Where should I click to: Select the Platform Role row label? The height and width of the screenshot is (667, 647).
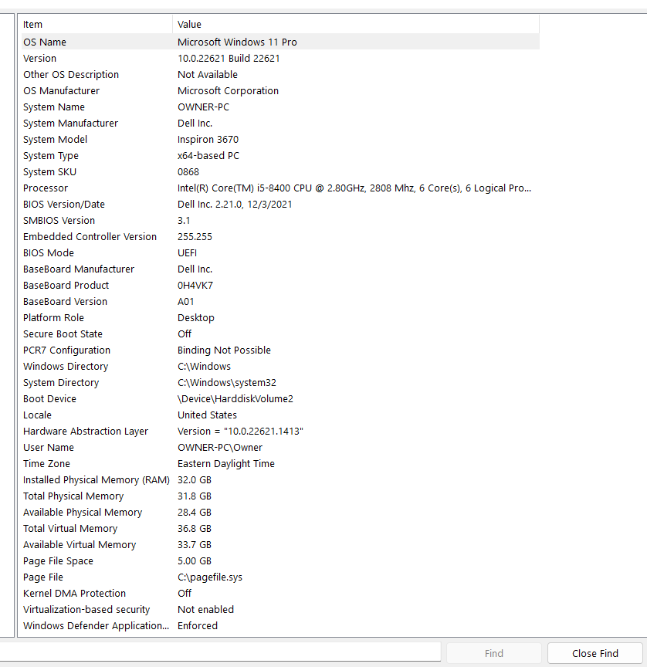pyautogui.click(x=53, y=318)
